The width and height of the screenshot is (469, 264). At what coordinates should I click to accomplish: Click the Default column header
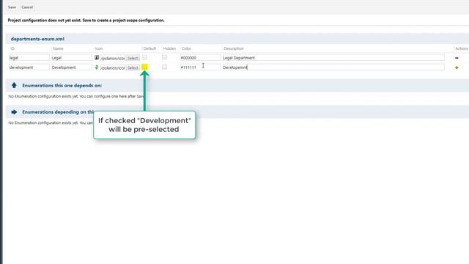point(149,48)
